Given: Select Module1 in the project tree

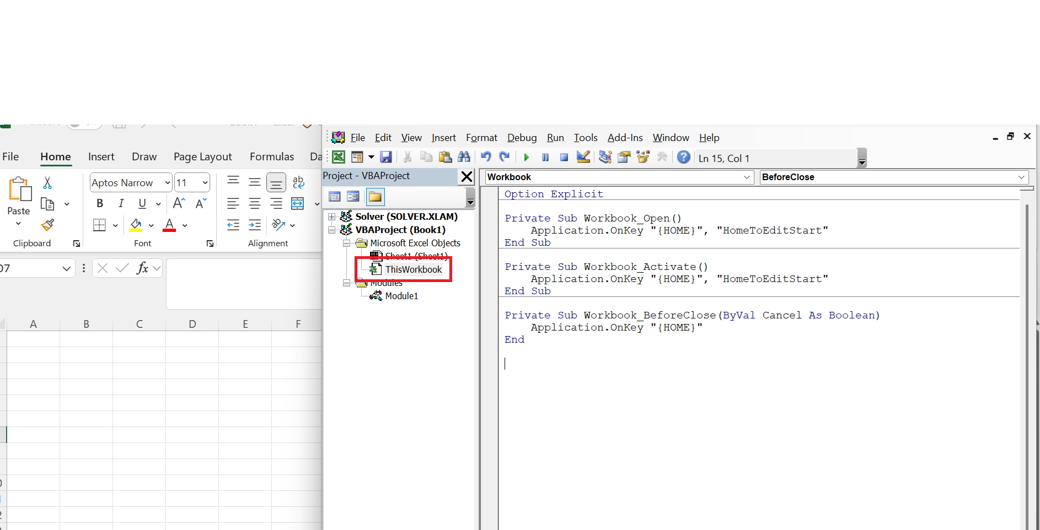Looking at the screenshot, I should pyautogui.click(x=401, y=296).
